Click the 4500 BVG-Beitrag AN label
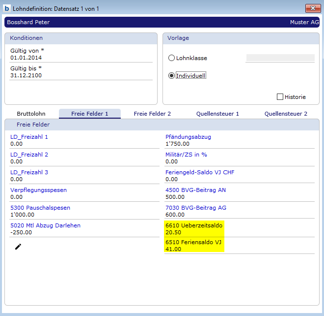Viewport: 324px width, 316px height. [x=195, y=190]
